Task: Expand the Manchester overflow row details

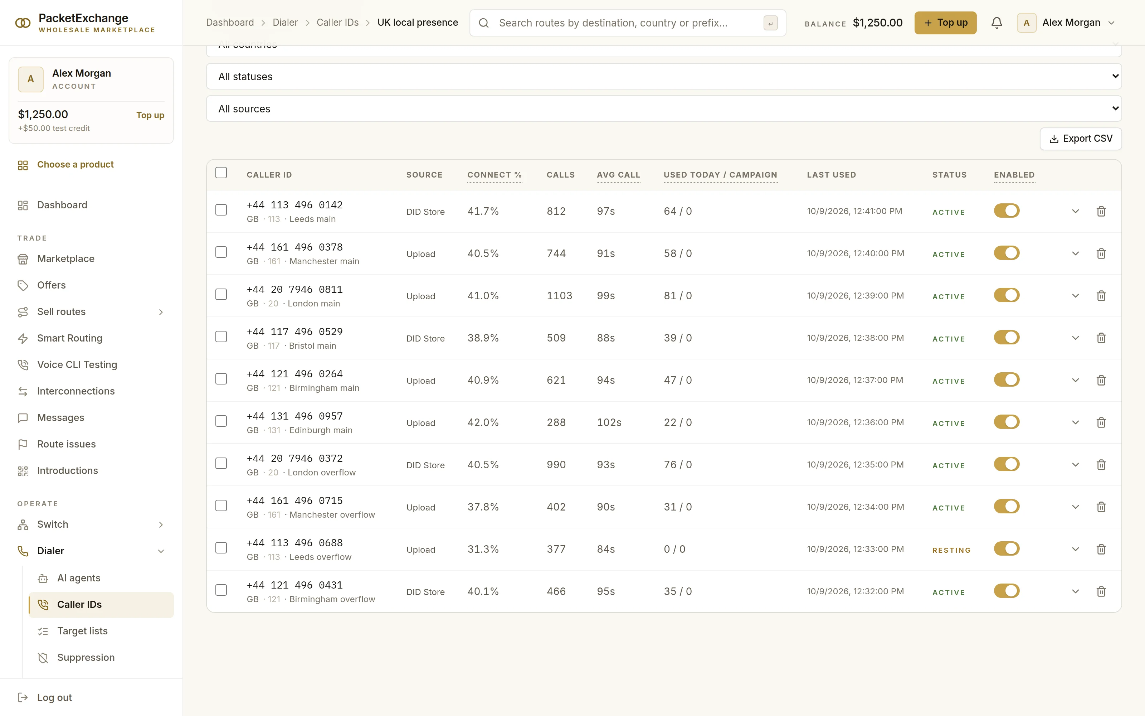Action: (x=1075, y=507)
